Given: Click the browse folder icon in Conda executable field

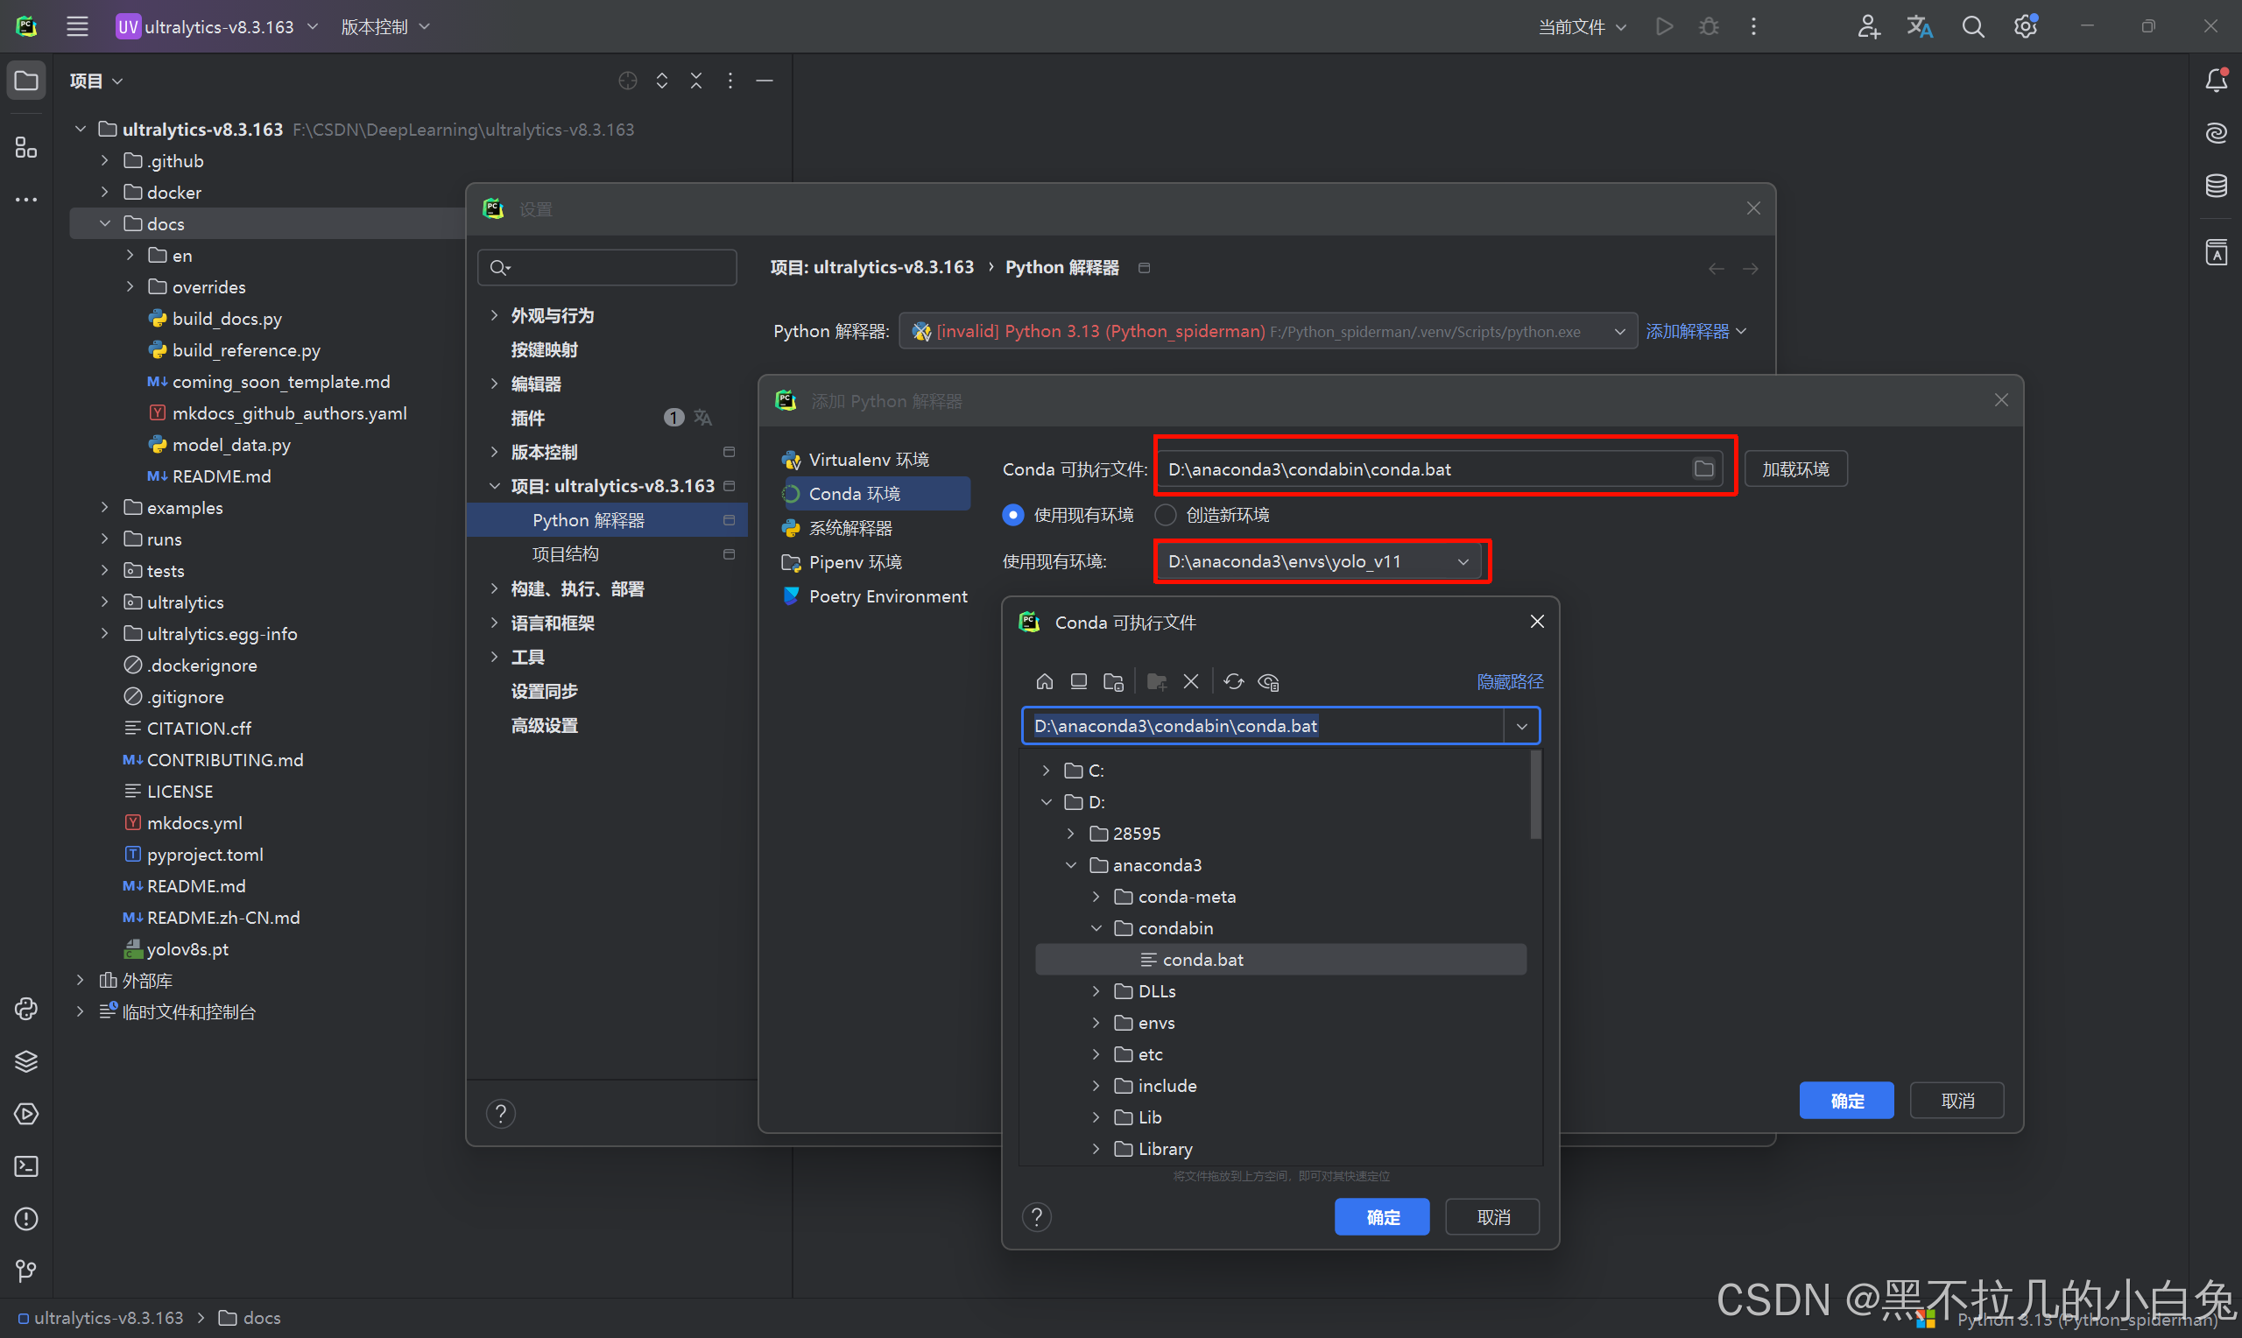Looking at the screenshot, I should click(1703, 468).
